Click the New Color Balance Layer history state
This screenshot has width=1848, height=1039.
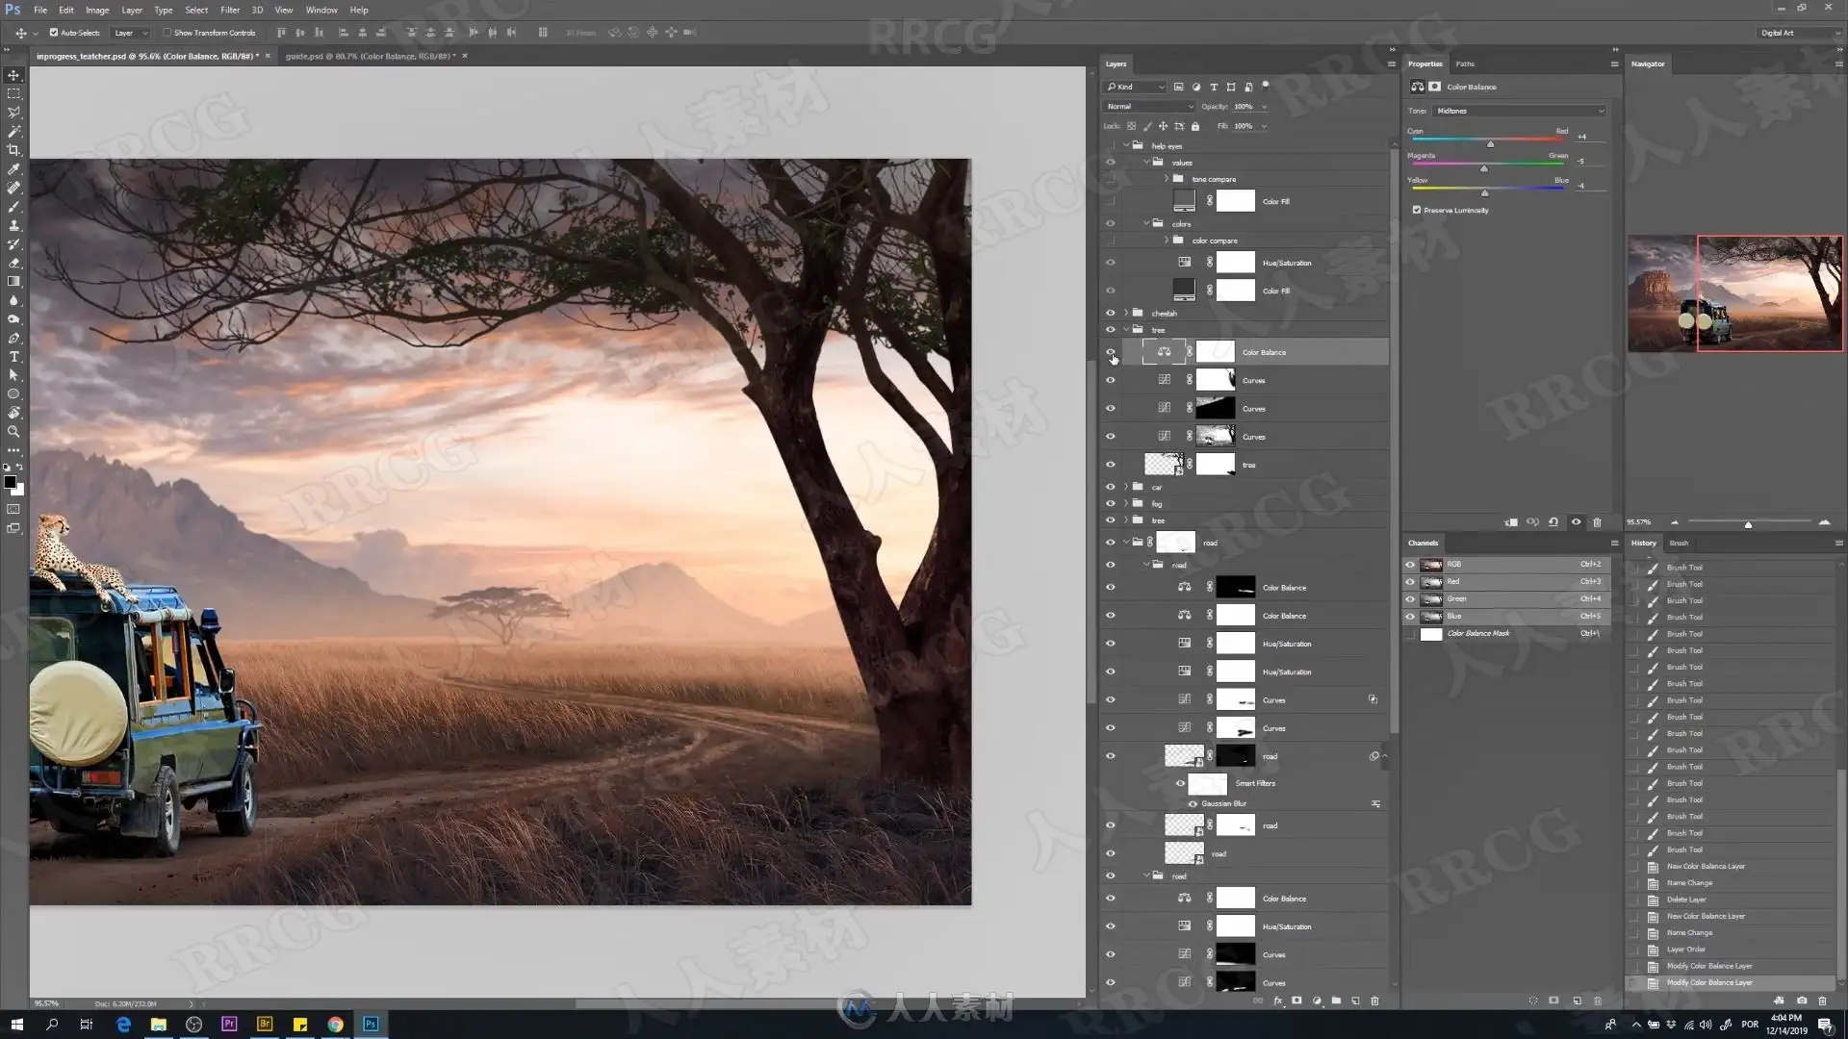point(1706,867)
